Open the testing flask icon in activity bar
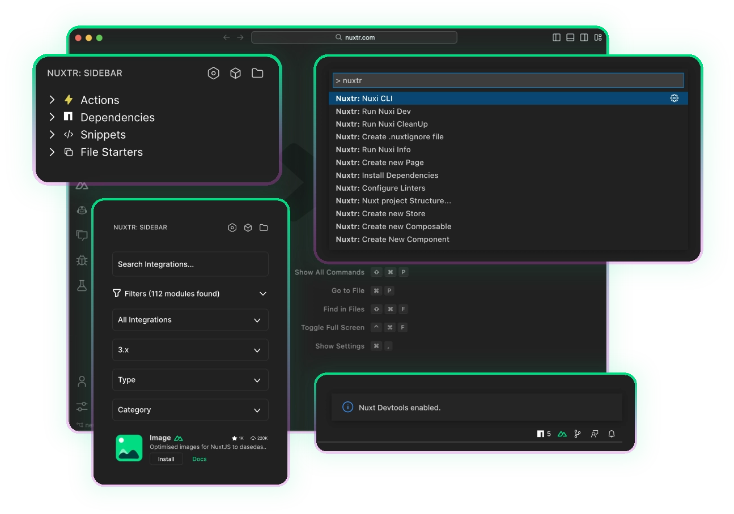Viewport: 734px width, 514px height. pyautogui.click(x=82, y=286)
